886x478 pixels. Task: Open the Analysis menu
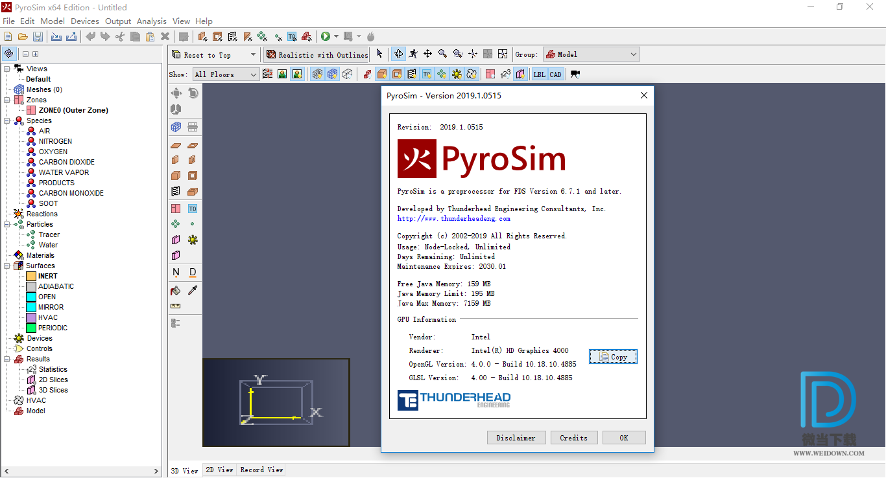pyautogui.click(x=152, y=21)
